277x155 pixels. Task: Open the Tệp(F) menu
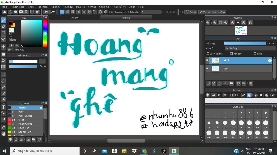(5, 7)
